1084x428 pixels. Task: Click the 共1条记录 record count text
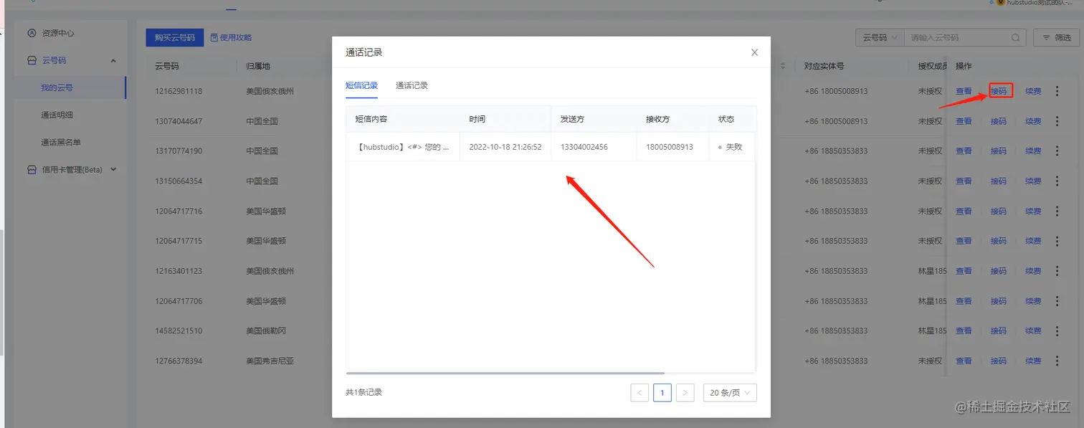[x=364, y=393]
